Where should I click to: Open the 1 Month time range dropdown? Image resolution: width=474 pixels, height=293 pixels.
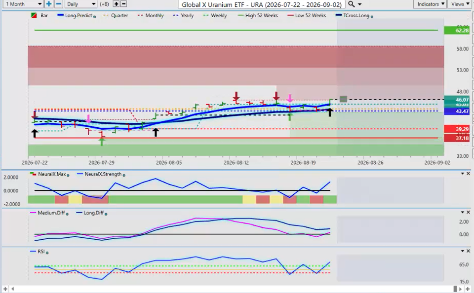[23, 4]
